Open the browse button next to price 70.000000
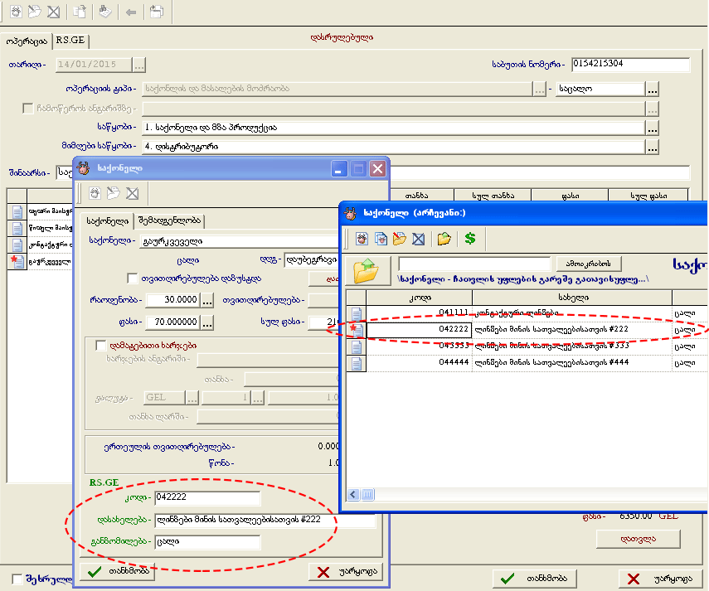The width and height of the screenshot is (709, 591). tap(207, 322)
